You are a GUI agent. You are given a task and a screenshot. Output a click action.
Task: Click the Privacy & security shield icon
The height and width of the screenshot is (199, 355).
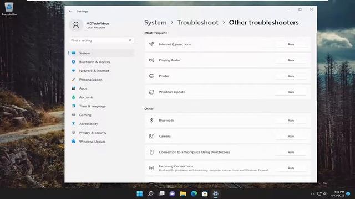tap(74, 133)
